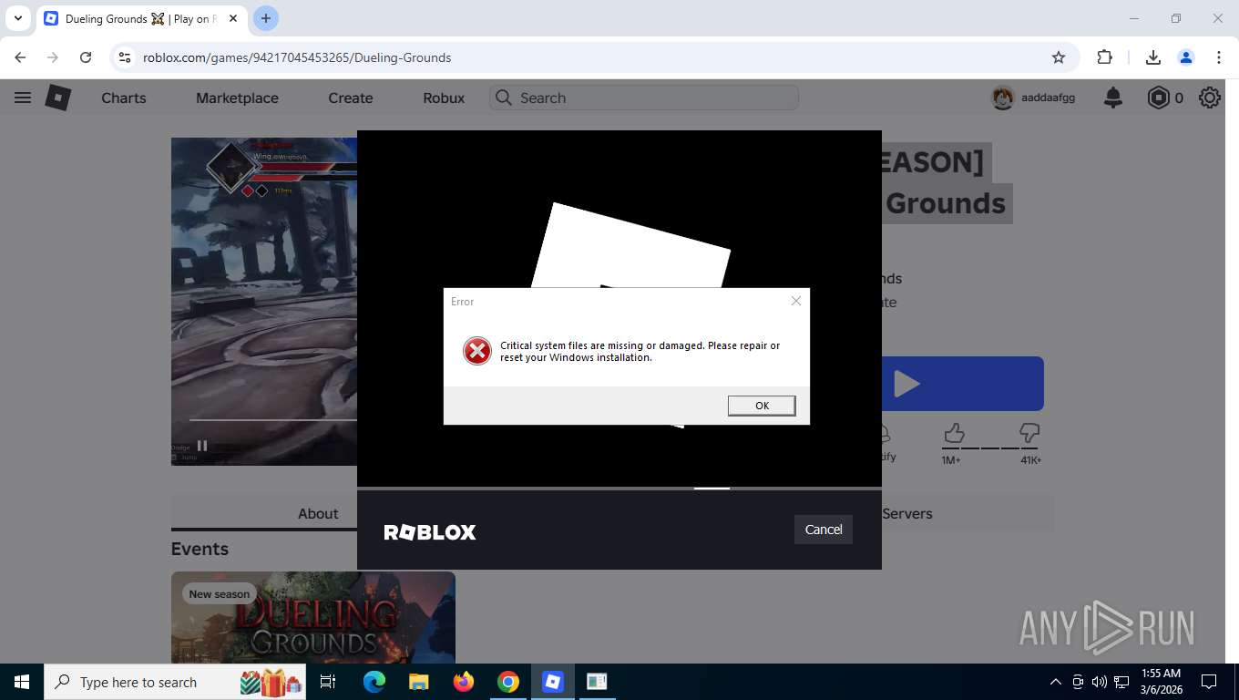Click the New season badge
1239x700 pixels.
point(219,594)
